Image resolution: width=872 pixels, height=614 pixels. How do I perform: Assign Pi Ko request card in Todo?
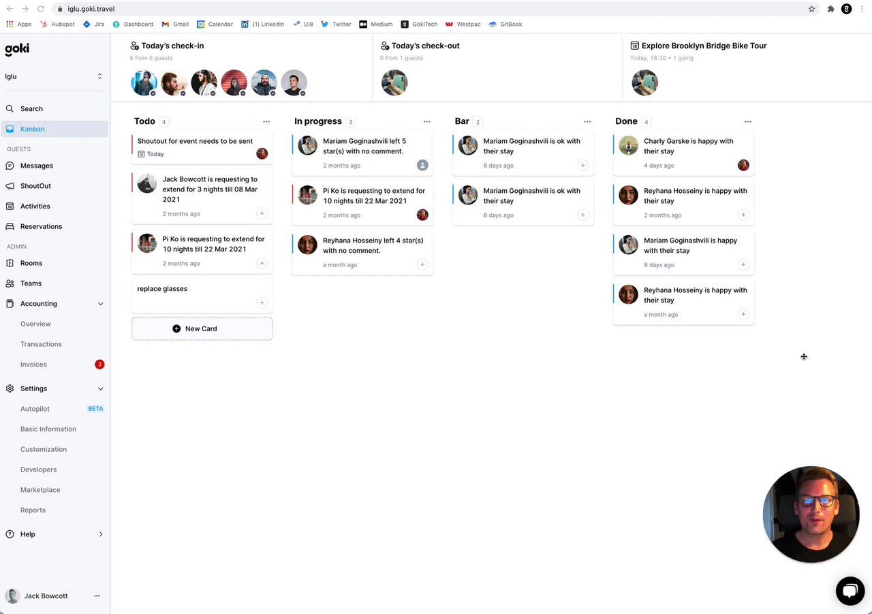262,263
